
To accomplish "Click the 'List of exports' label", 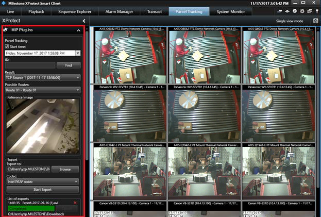I will pyautogui.click(x=18, y=199).
